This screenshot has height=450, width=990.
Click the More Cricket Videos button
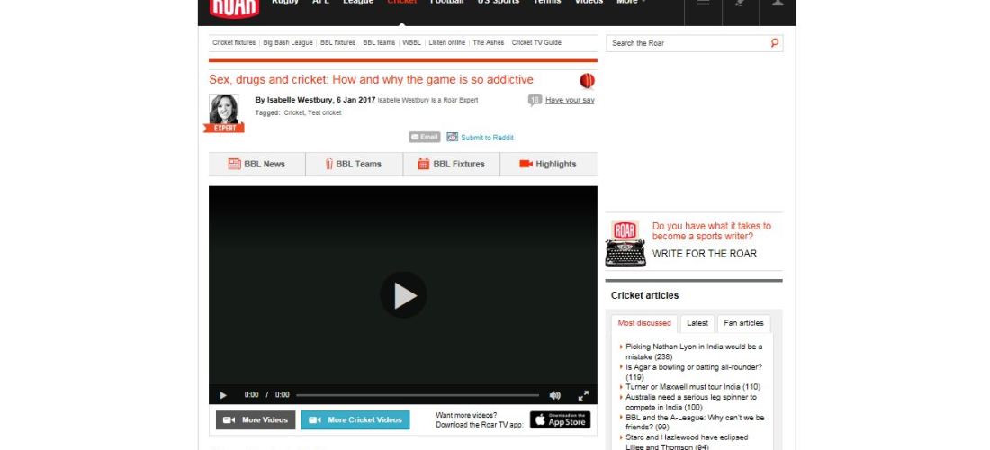coord(355,420)
